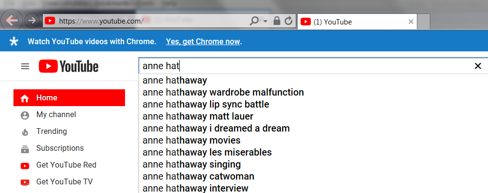
Task: Open the hamburger guide menu icon
Action: coord(25,67)
